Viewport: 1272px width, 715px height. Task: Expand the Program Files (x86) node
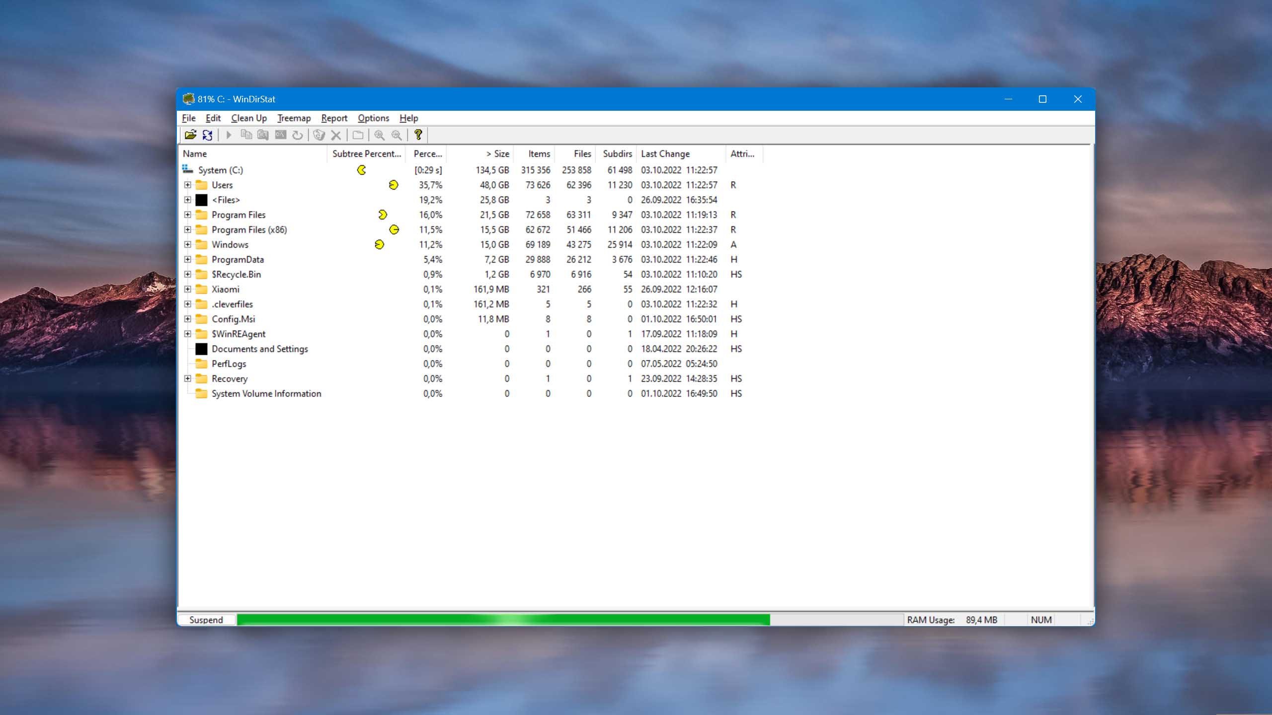187,229
